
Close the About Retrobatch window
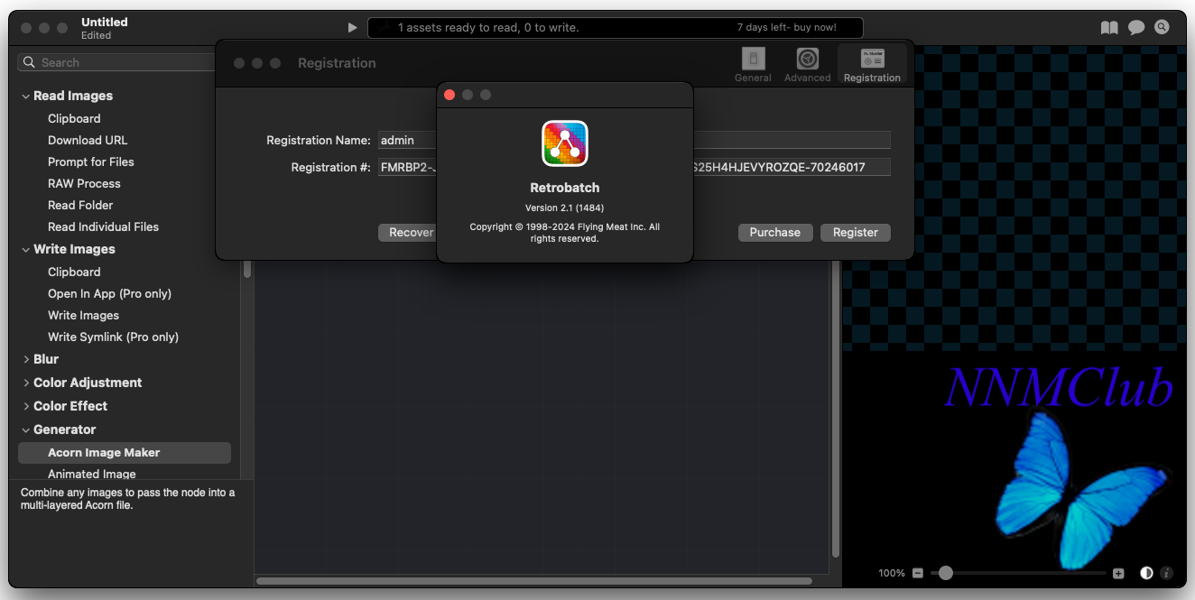pyautogui.click(x=449, y=95)
